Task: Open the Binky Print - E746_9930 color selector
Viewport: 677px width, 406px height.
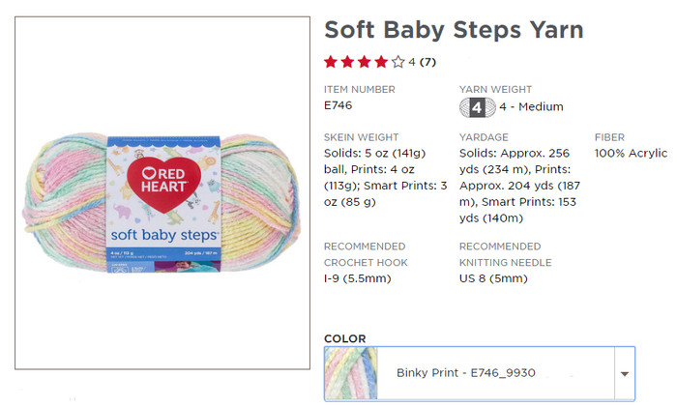Action: pyautogui.click(x=480, y=374)
